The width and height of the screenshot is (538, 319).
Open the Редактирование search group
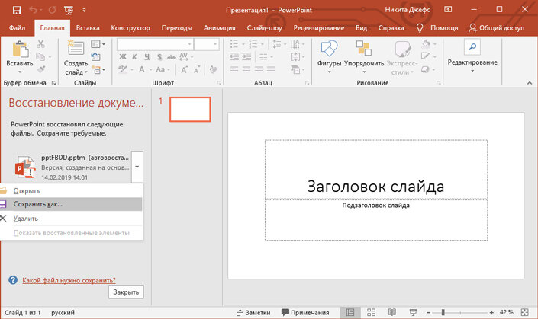click(x=472, y=56)
